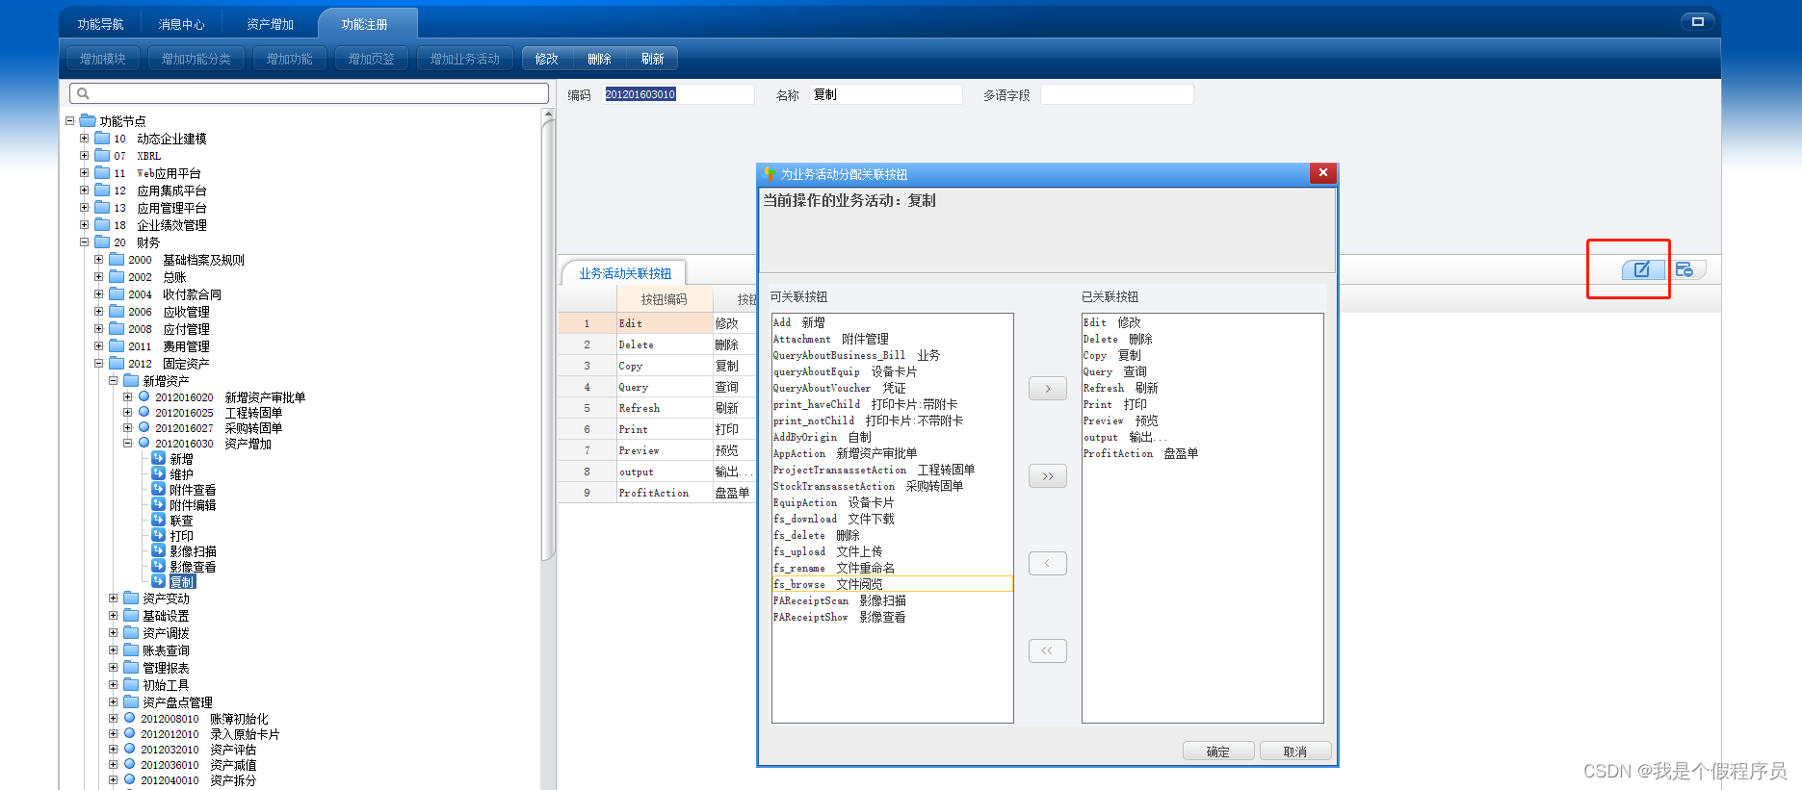Click the double right arrow move-all button
This screenshot has width=1802, height=790.
[x=1047, y=476]
